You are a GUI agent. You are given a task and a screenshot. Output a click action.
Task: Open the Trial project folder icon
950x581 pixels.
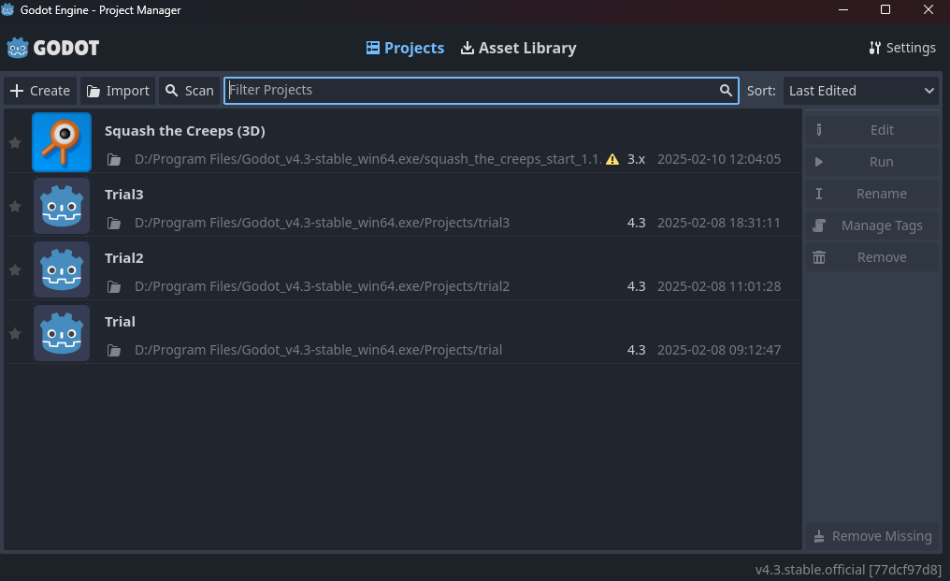[114, 351]
